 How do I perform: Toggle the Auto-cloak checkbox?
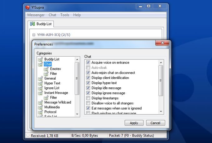tap(88, 67)
